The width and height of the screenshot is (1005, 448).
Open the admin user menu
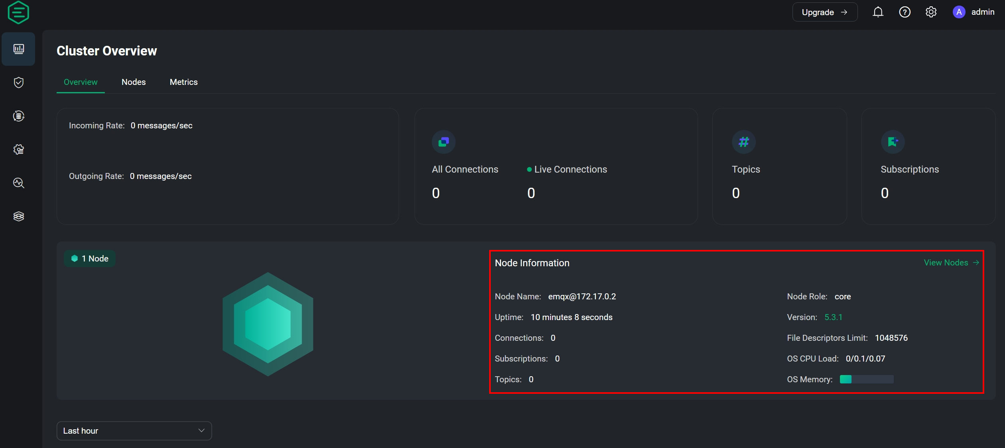[x=974, y=12]
